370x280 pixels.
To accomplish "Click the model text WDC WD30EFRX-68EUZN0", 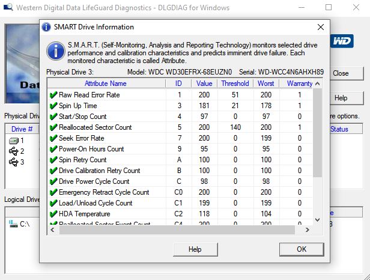I will (190, 72).
